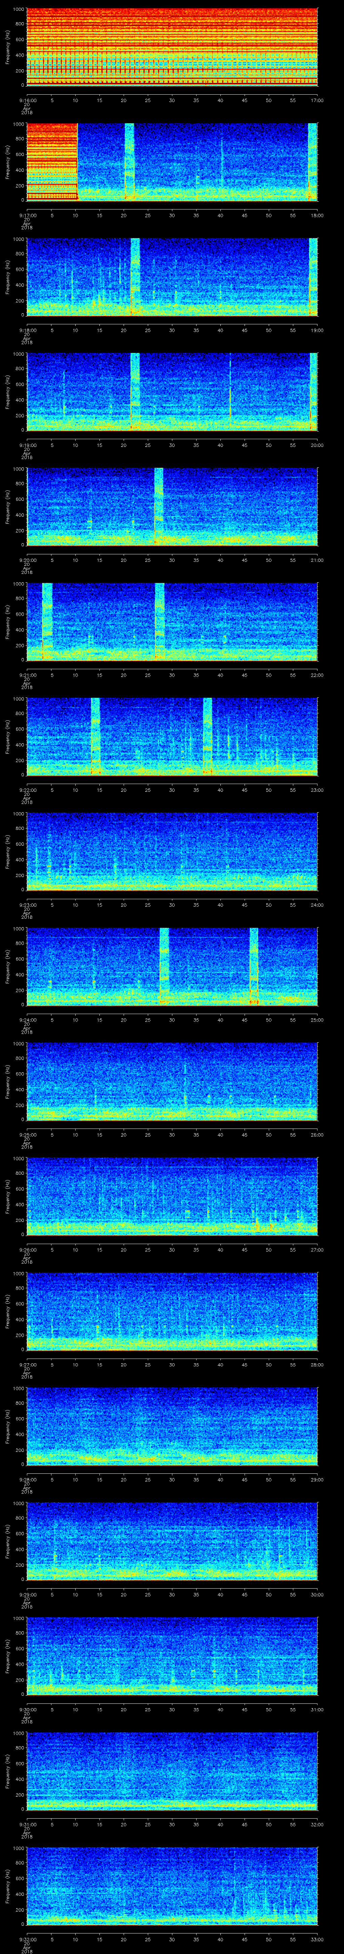Click the burst near 37 seconds in 9:22:00 panel
Image resolution: width=344 pixels, height=1954 pixels.
[x=207, y=736]
